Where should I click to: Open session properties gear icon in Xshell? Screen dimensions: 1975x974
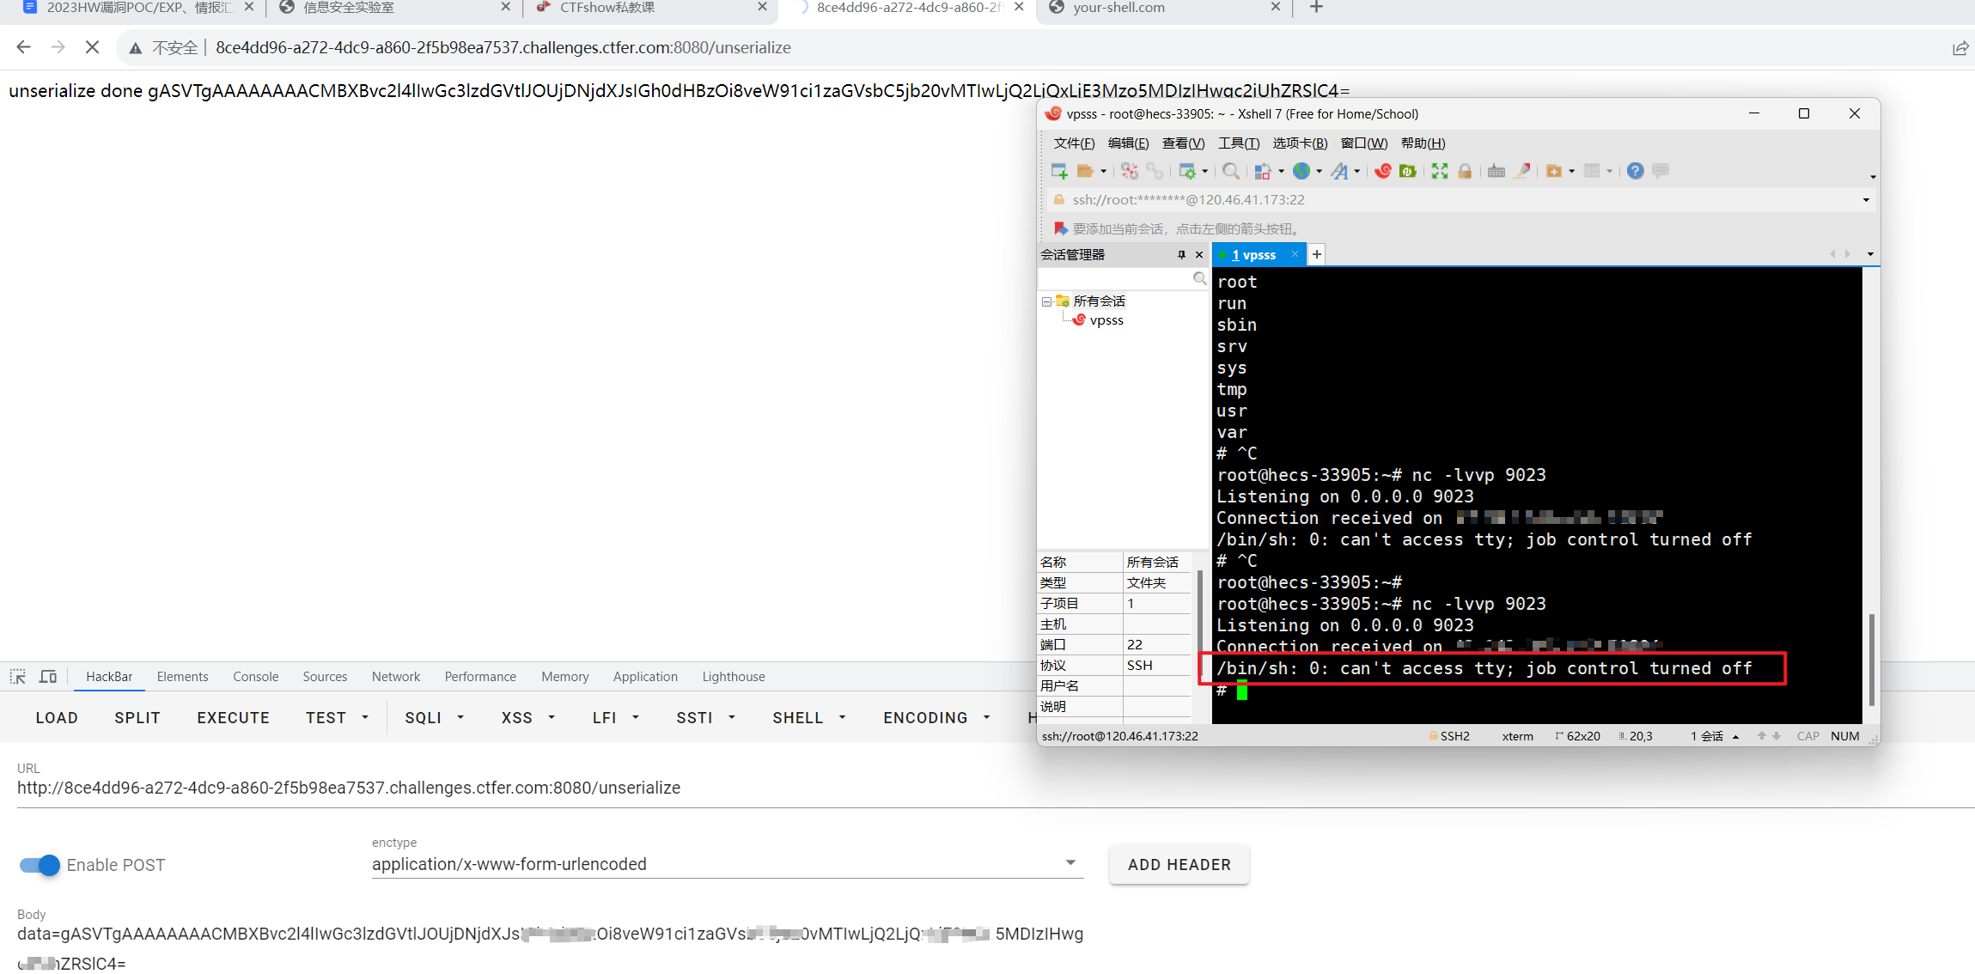coord(1187,171)
